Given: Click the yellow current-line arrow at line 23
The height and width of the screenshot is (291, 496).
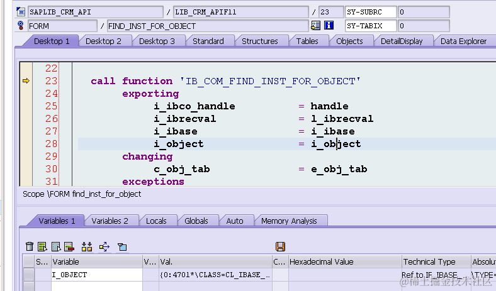Looking at the screenshot, I should coord(26,81).
